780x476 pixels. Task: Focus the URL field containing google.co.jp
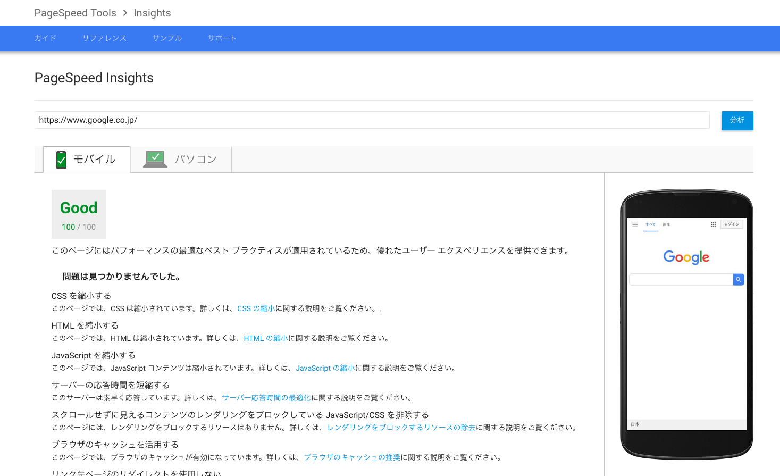[x=372, y=120]
